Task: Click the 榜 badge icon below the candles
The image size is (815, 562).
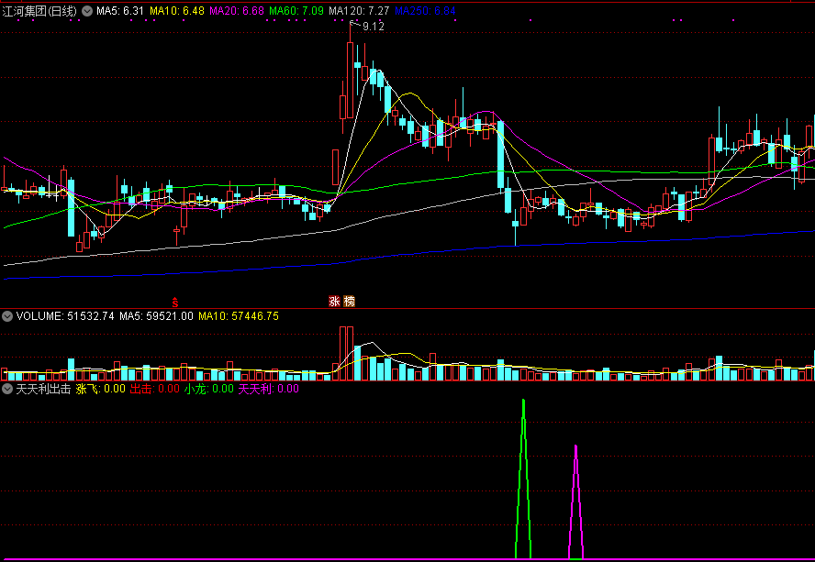Action: pyautogui.click(x=350, y=302)
